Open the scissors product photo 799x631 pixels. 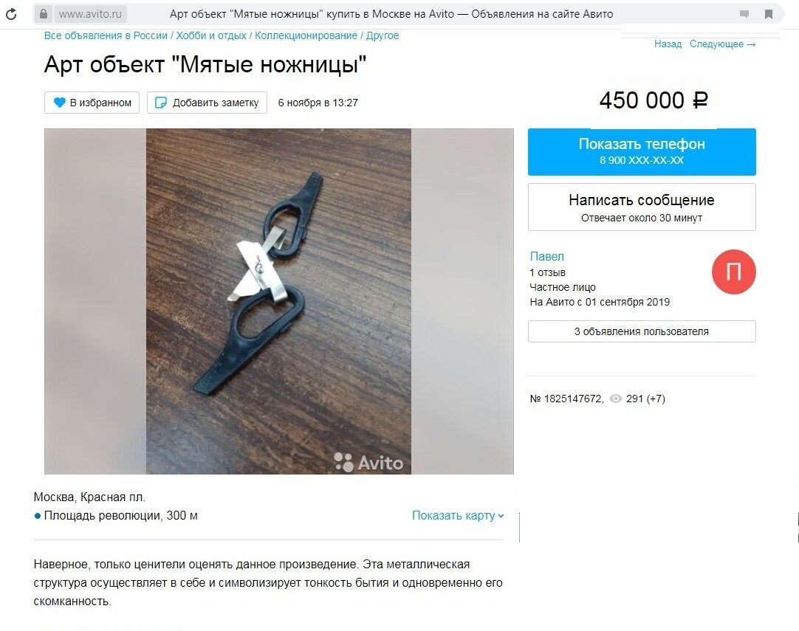(x=278, y=301)
